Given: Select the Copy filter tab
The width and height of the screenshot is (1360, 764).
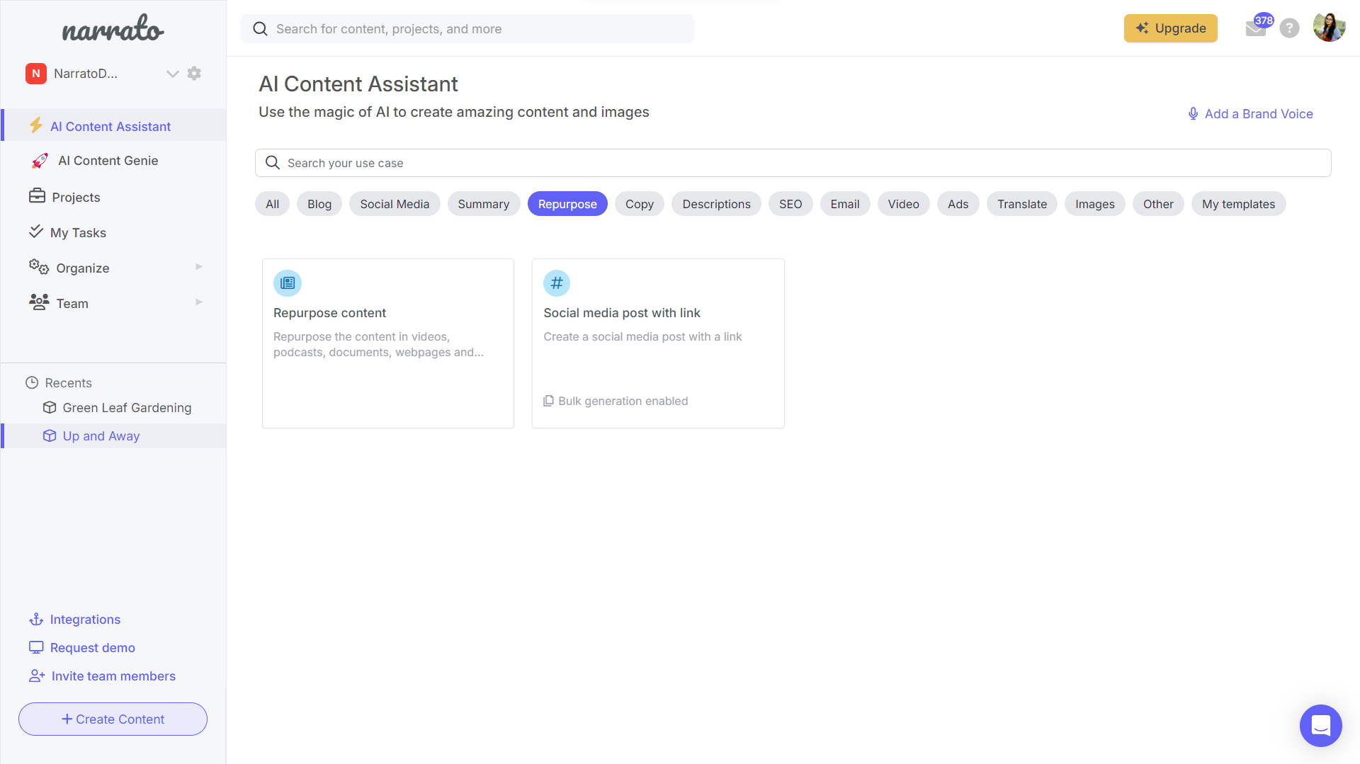Looking at the screenshot, I should pyautogui.click(x=640, y=204).
